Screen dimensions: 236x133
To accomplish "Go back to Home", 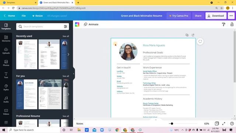I will pyautogui.click(x=9, y=16).
